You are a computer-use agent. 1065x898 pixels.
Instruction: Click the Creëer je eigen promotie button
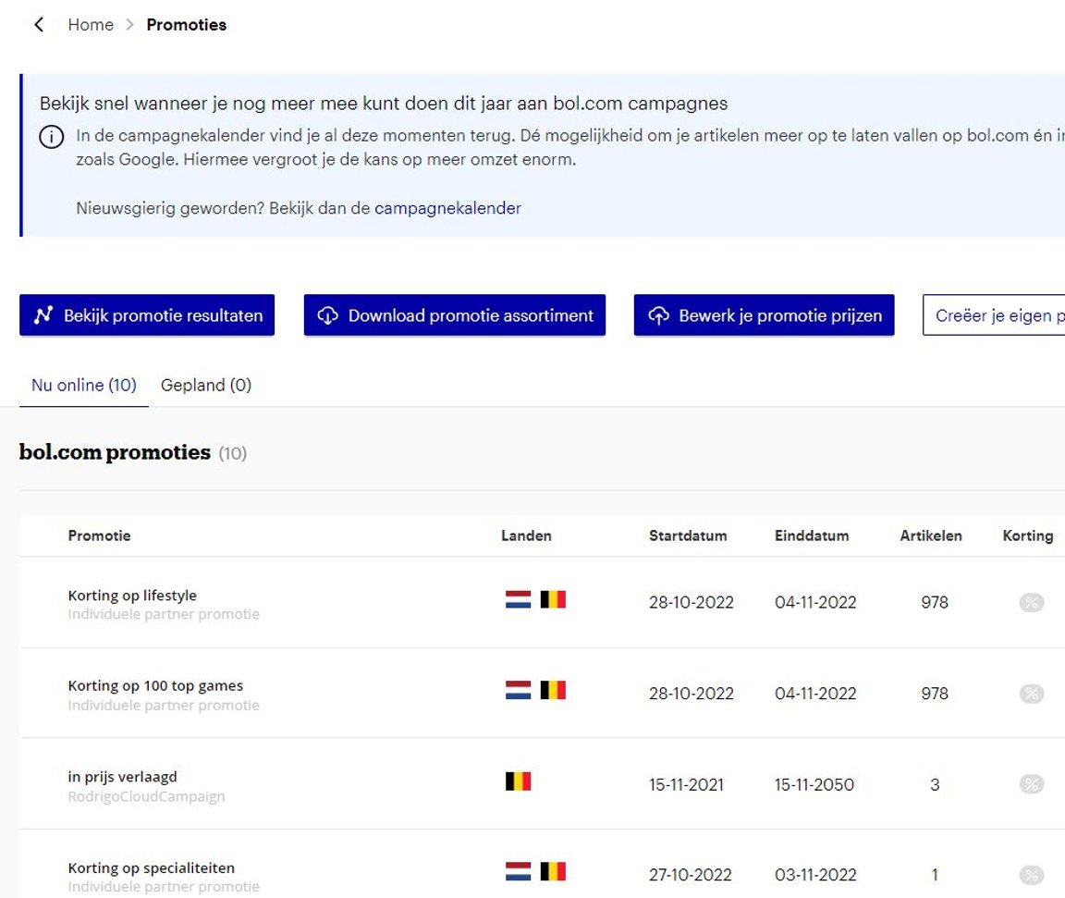(x=994, y=315)
